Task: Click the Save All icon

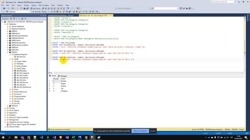Action: click(x=27, y=9)
